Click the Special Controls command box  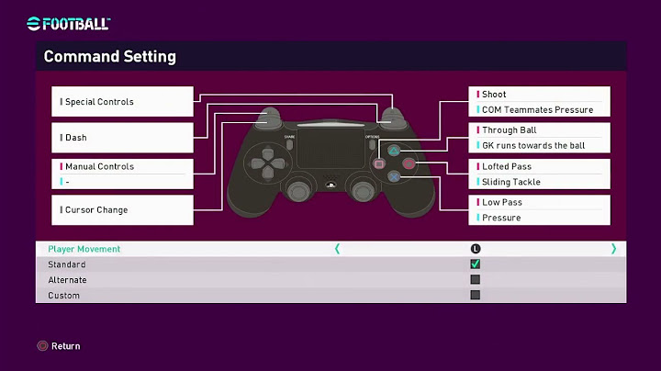(x=122, y=102)
